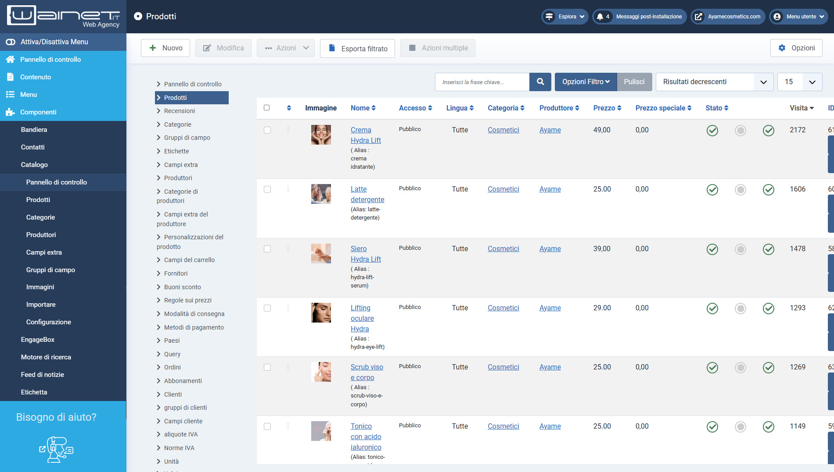
Task: Click the user avatar icon in Menu utente
Action: pos(777,17)
